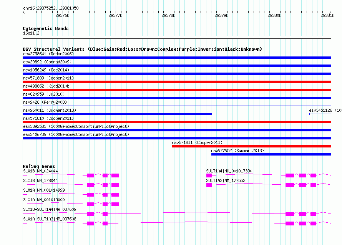The height and width of the screenshot is (245, 342).
Task: Click the red loss bar of nsv571809
Action: pyautogui.click(x=177, y=82)
